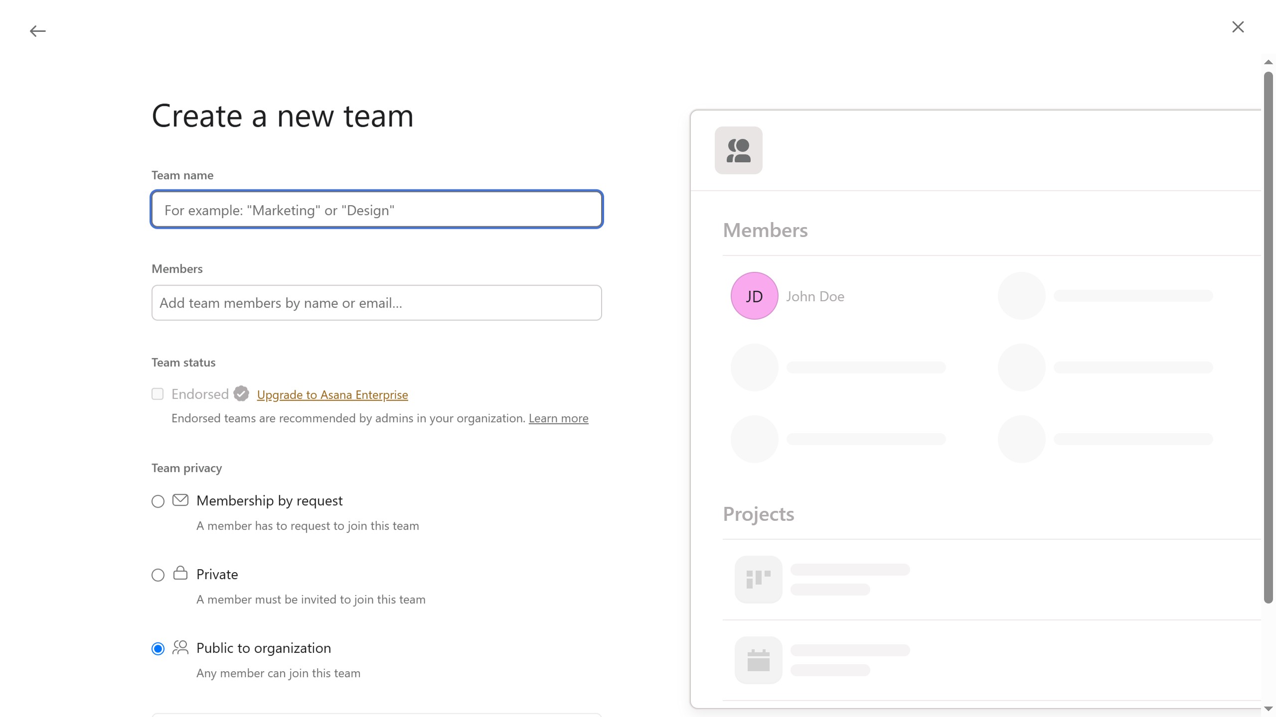The height and width of the screenshot is (717, 1276).
Task: Click the scrollbar down arrow
Action: 1269,709
